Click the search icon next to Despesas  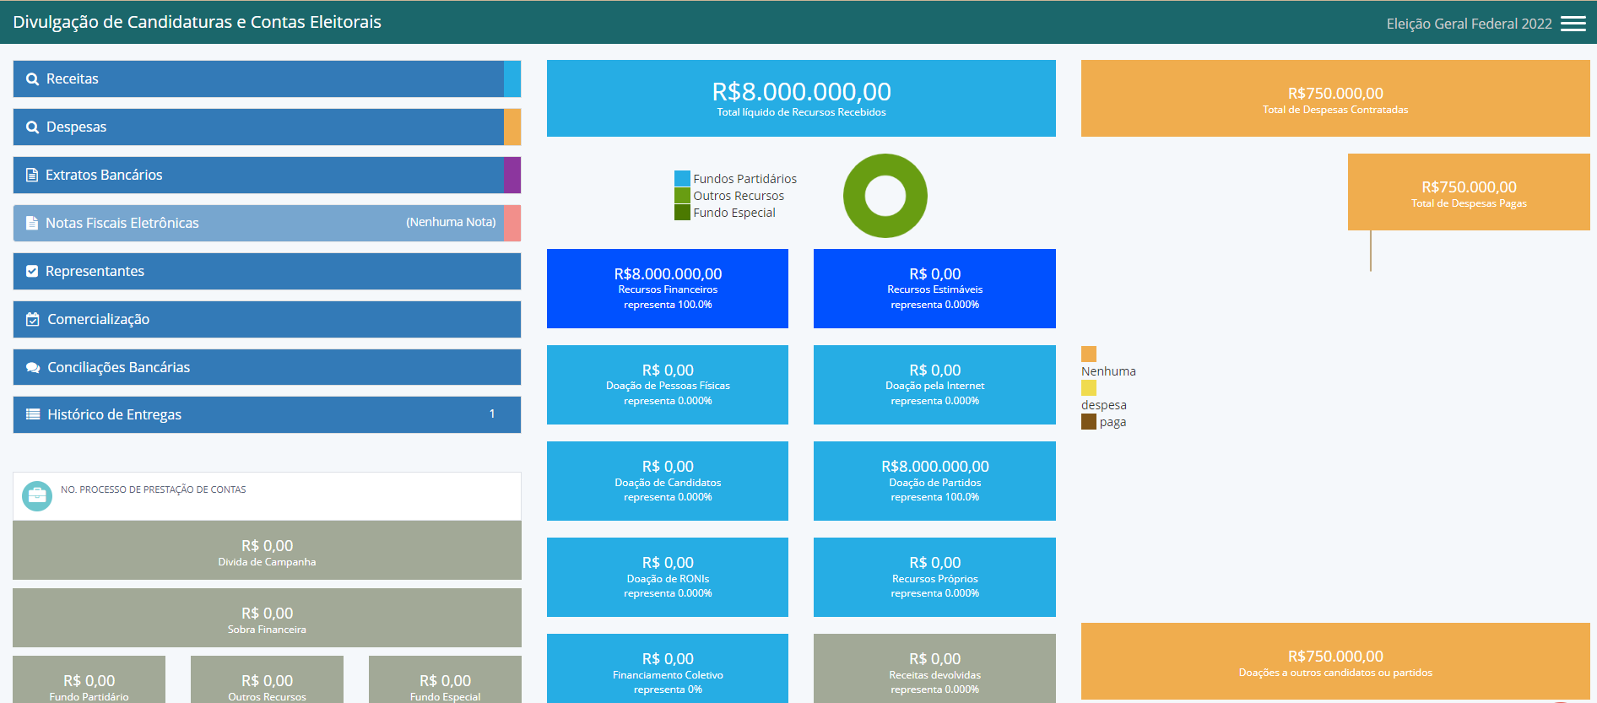(x=33, y=127)
